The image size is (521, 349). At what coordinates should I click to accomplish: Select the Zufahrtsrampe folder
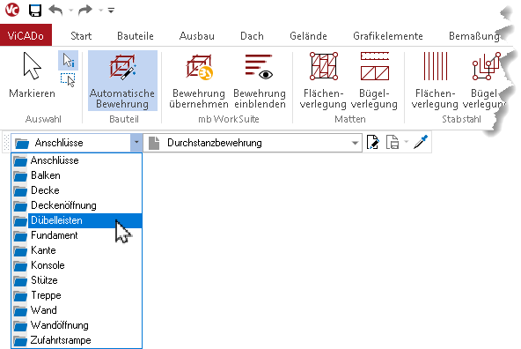point(77,340)
